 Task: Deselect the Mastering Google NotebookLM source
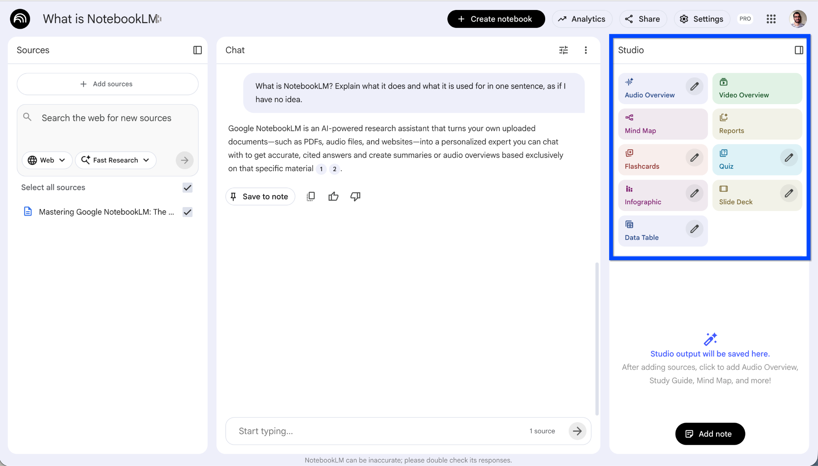pyautogui.click(x=187, y=212)
